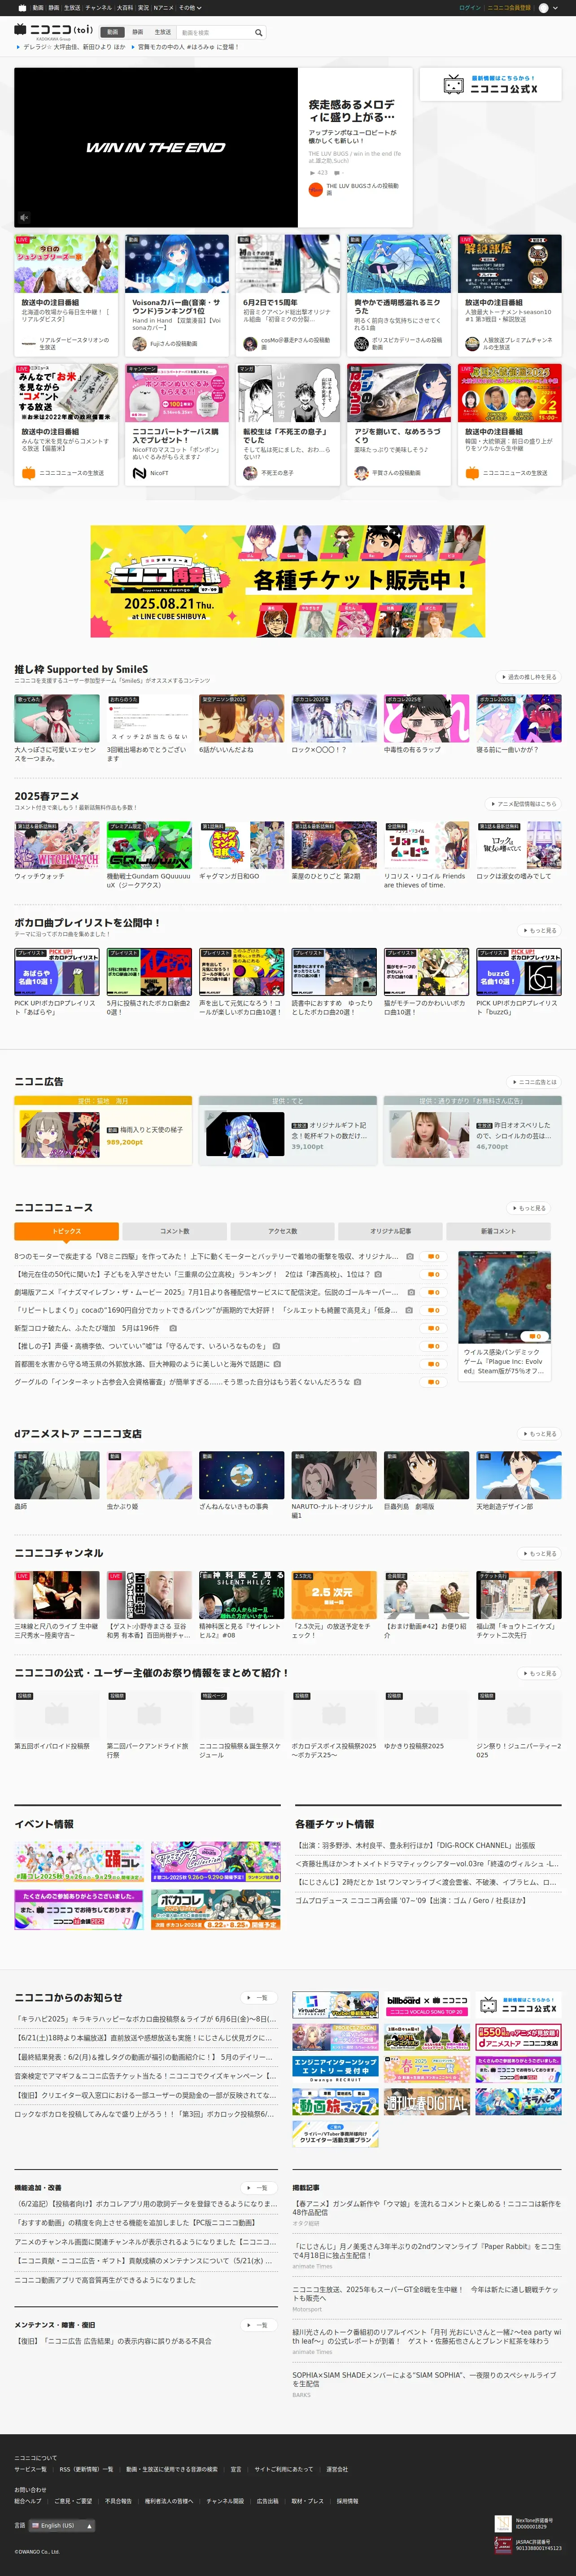Click the ログイン link

point(470,7)
